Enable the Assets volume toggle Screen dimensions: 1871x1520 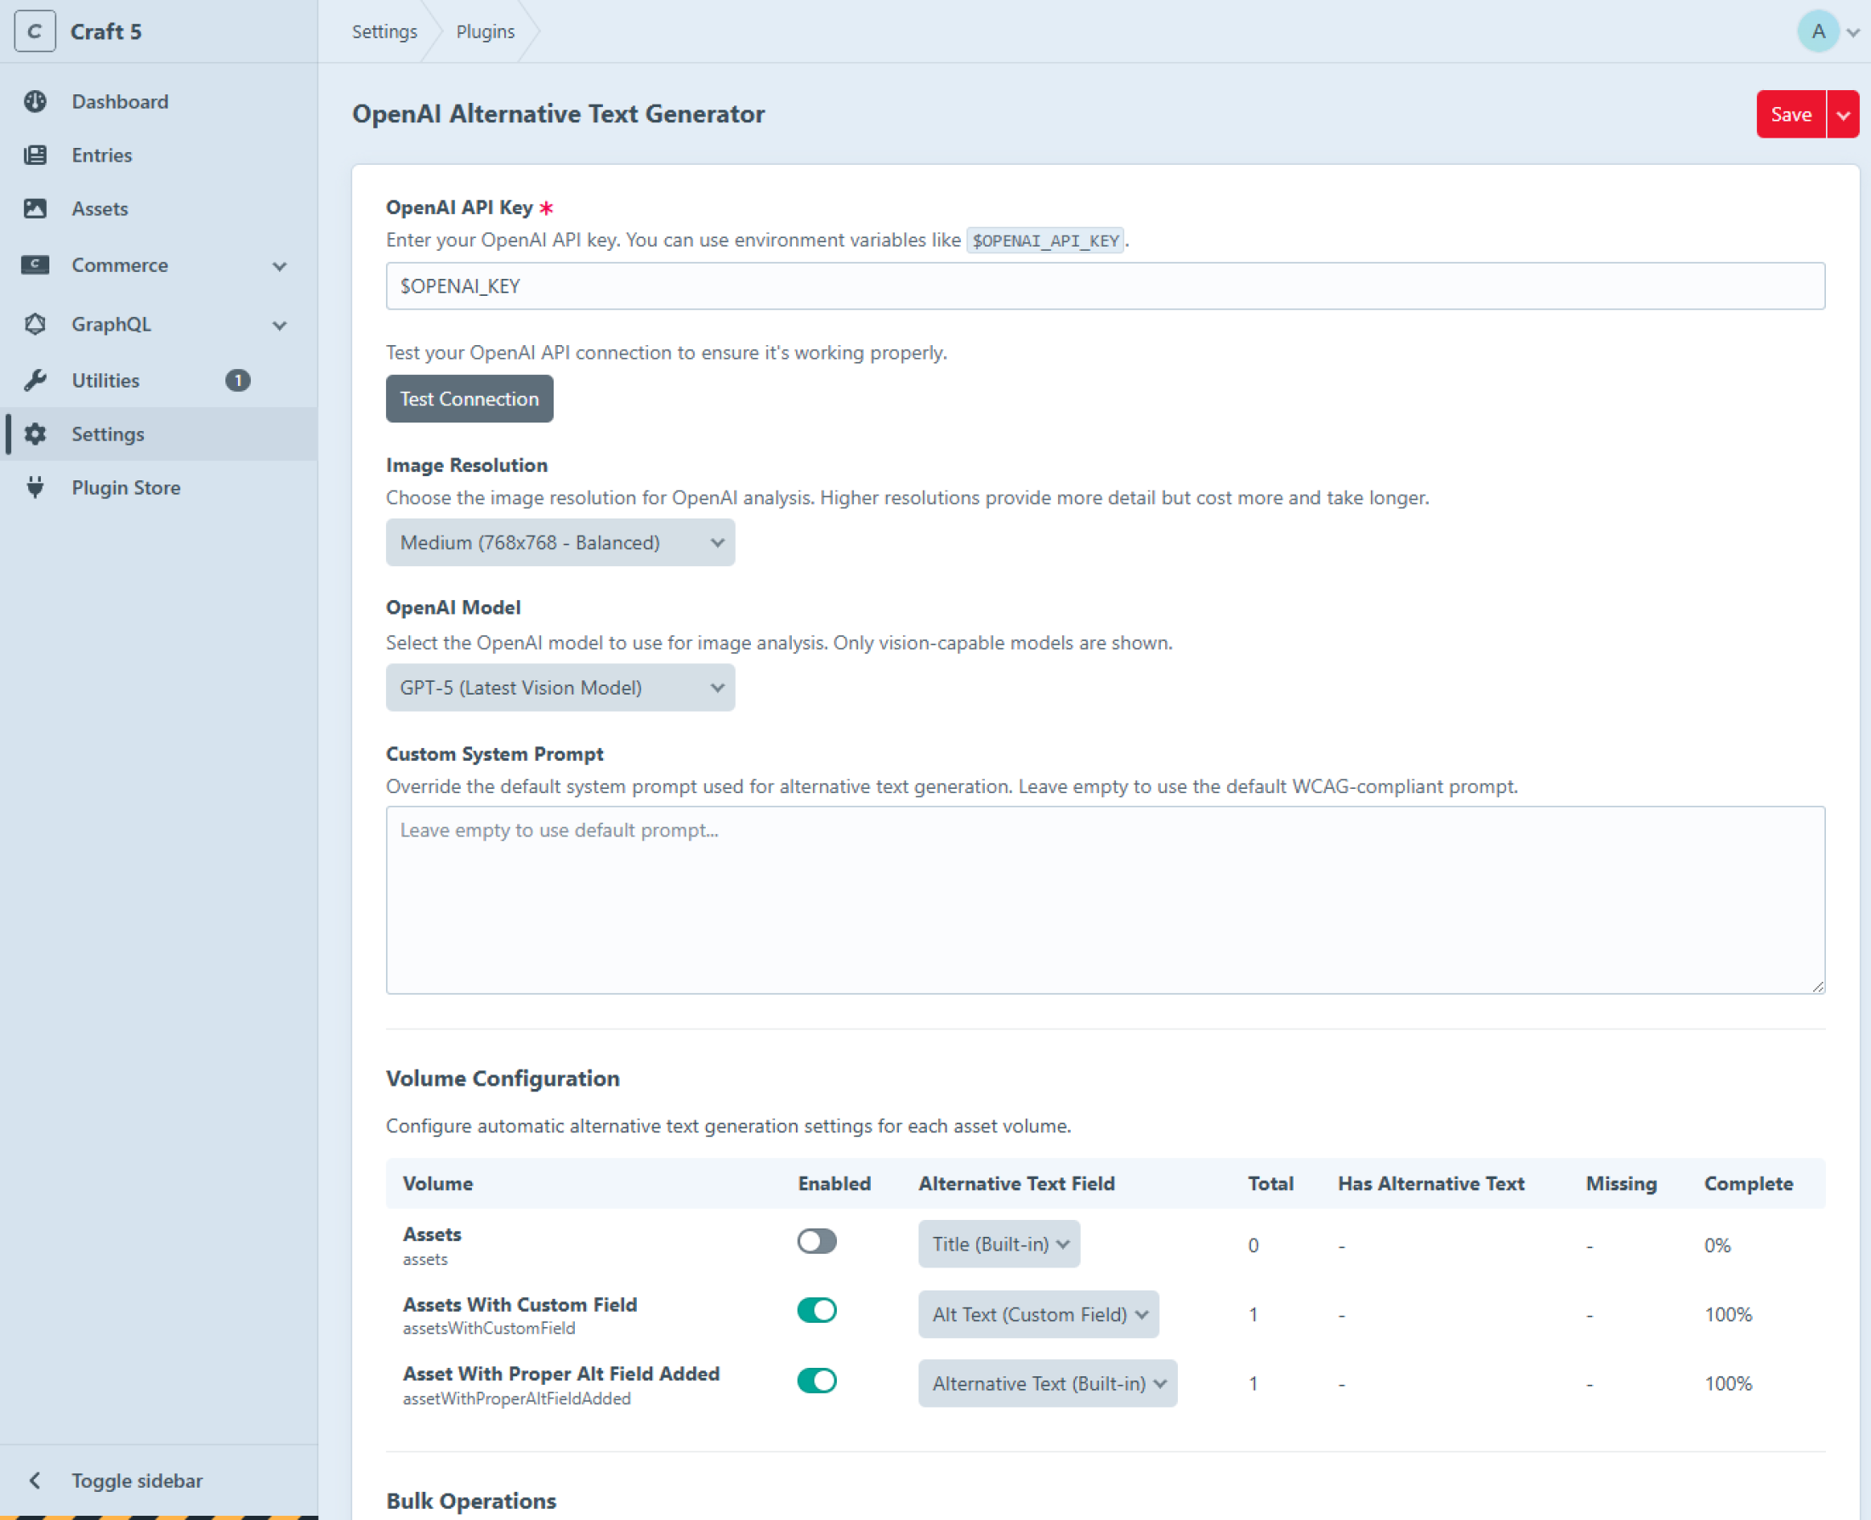click(816, 1241)
